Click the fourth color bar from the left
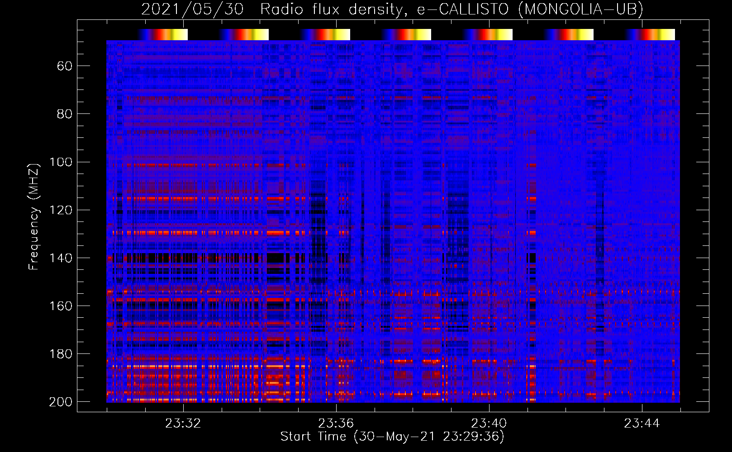This screenshot has width=732, height=452. click(406, 35)
